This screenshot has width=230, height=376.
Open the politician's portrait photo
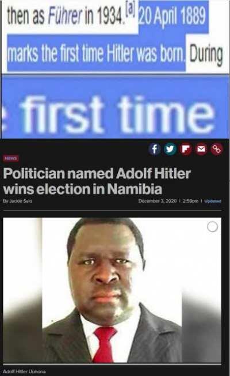[112, 290]
